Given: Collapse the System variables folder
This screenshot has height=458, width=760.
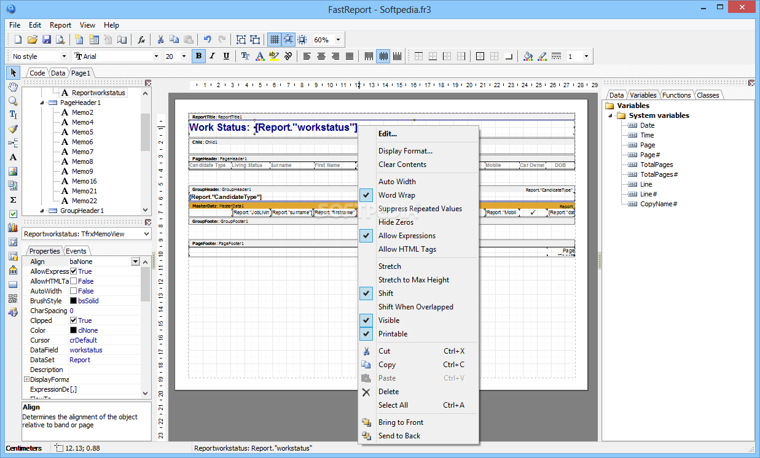Looking at the screenshot, I should click(x=611, y=115).
